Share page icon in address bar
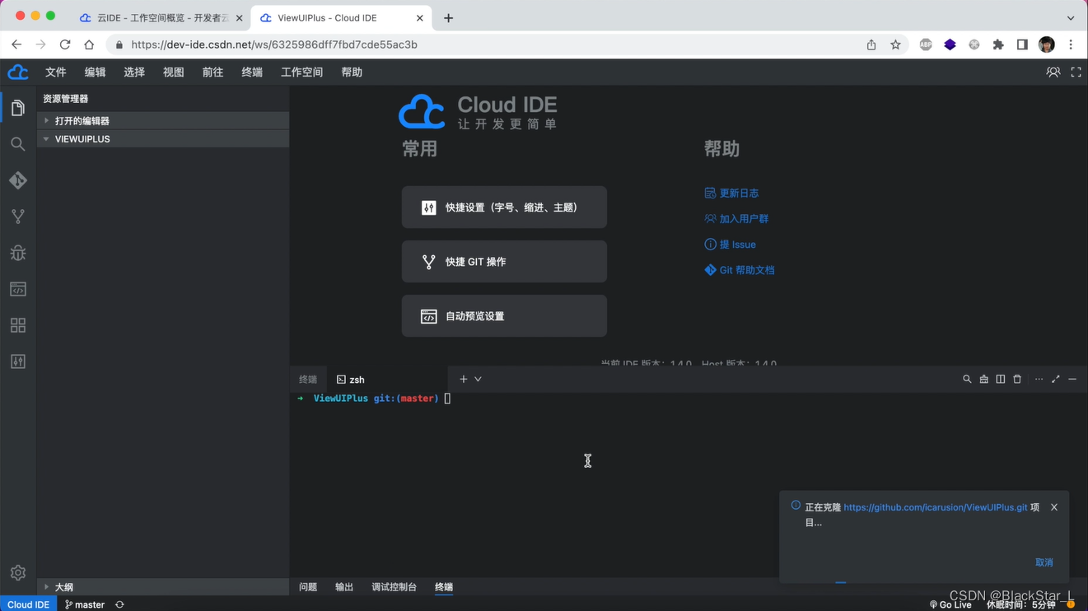This screenshot has width=1088, height=611. [x=871, y=44]
